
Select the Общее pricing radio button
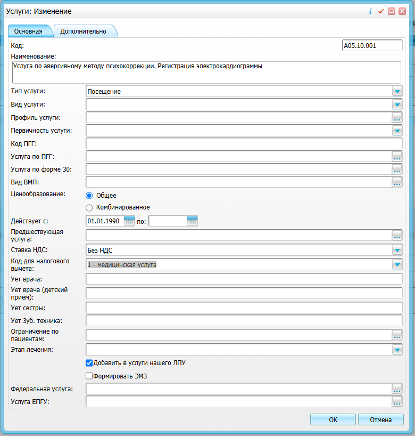pyautogui.click(x=89, y=196)
